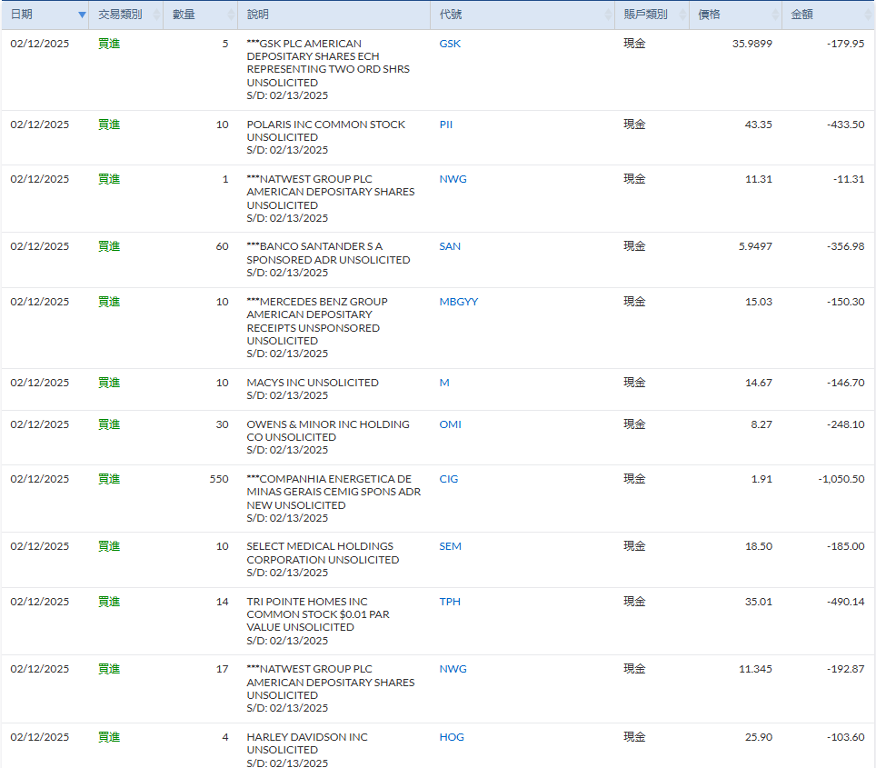Select the GSK price 35.9899
The height and width of the screenshot is (768, 876).
(752, 44)
